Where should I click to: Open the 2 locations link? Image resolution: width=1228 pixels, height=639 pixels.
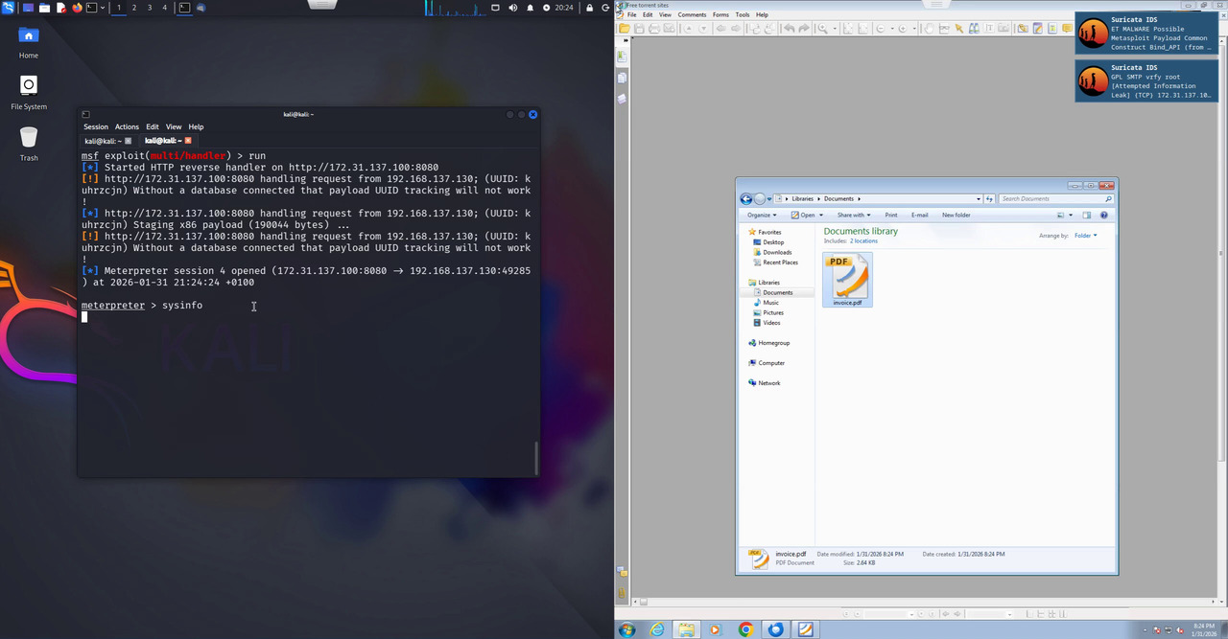click(x=863, y=241)
